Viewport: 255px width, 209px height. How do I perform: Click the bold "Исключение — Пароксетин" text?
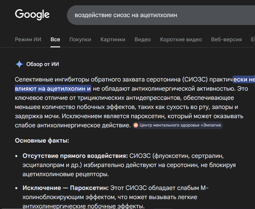pyautogui.click(x=66, y=188)
